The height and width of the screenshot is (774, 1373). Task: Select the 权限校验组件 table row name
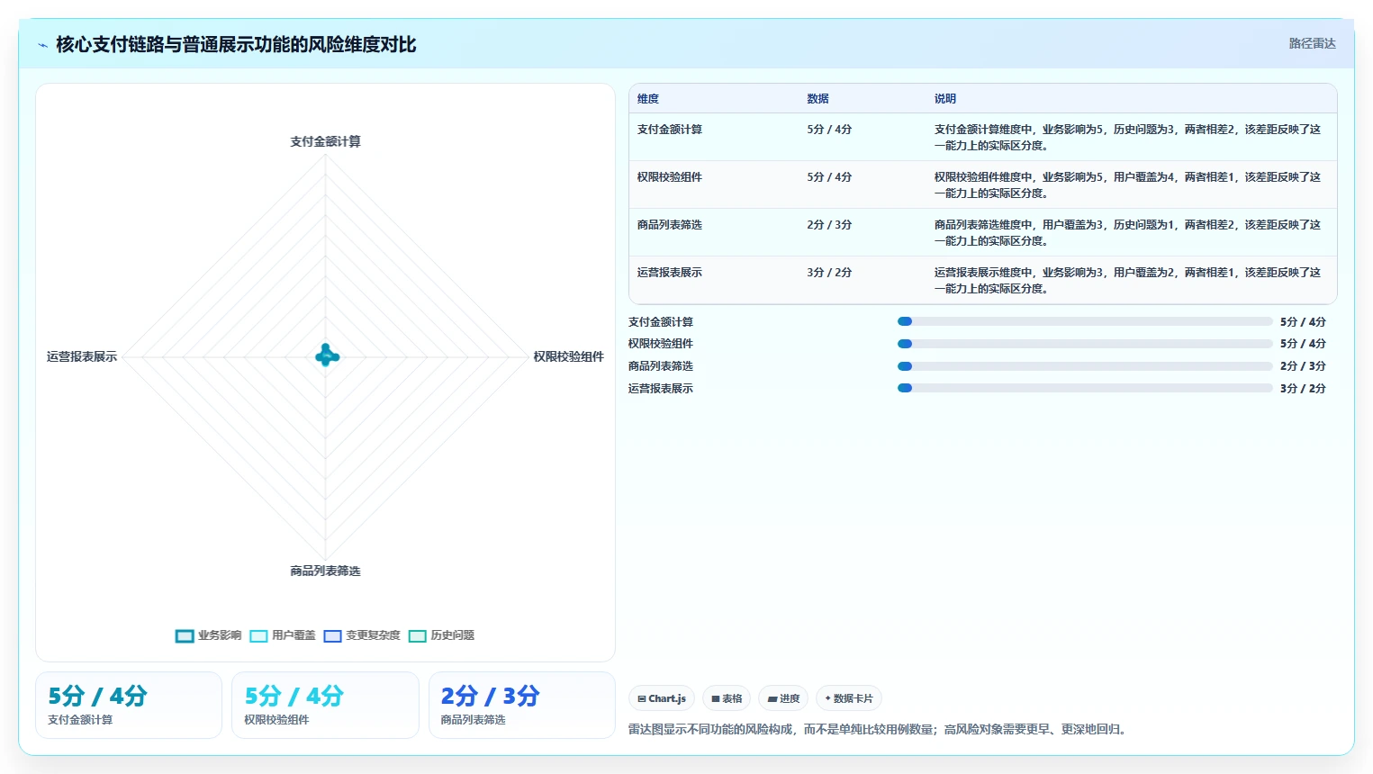(670, 177)
